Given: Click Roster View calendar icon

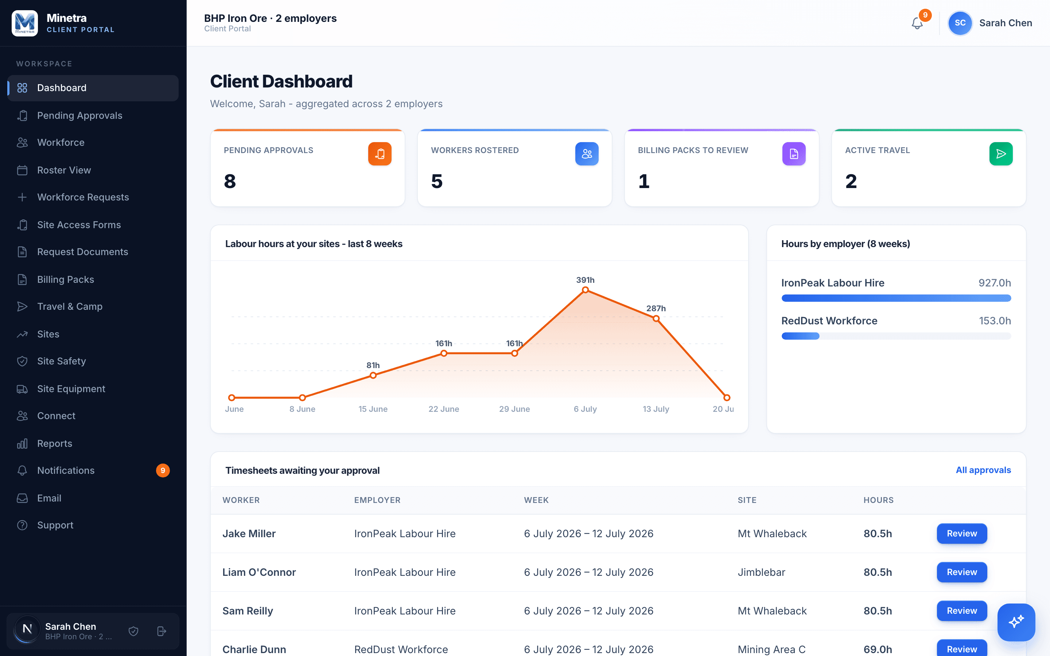Looking at the screenshot, I should tap(22, 170).
